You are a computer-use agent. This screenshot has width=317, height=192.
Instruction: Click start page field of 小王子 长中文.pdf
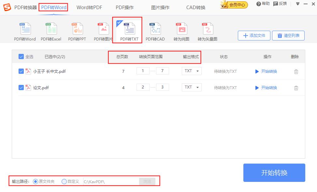point(143,71)
